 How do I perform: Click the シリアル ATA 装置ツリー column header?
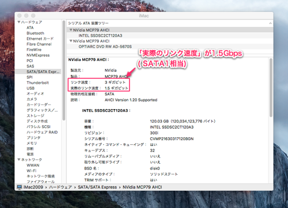(x=88, y=24)
